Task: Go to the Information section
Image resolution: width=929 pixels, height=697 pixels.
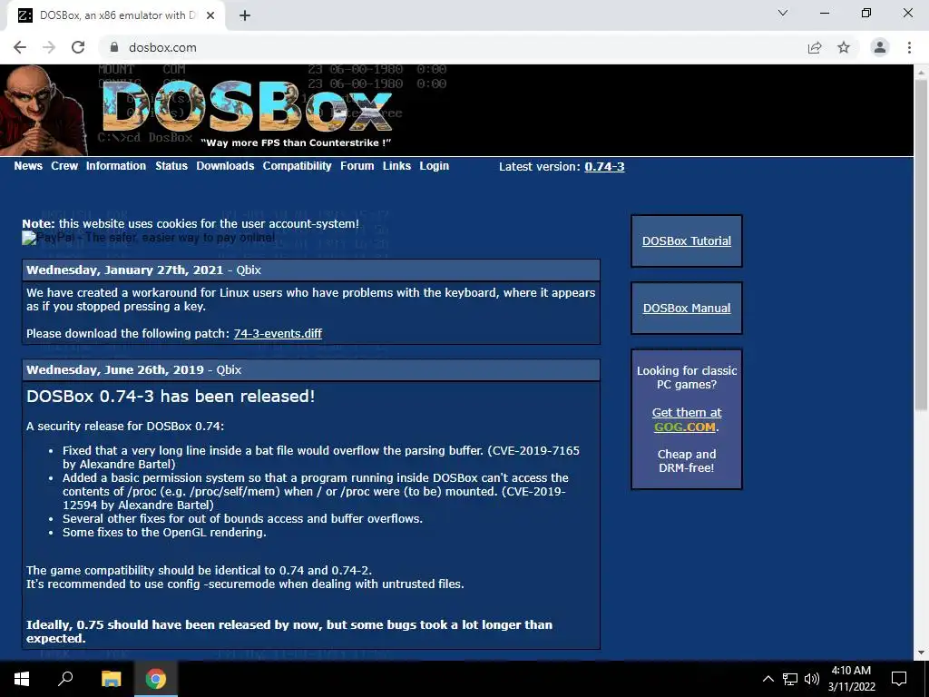Action: pos(115,166)
